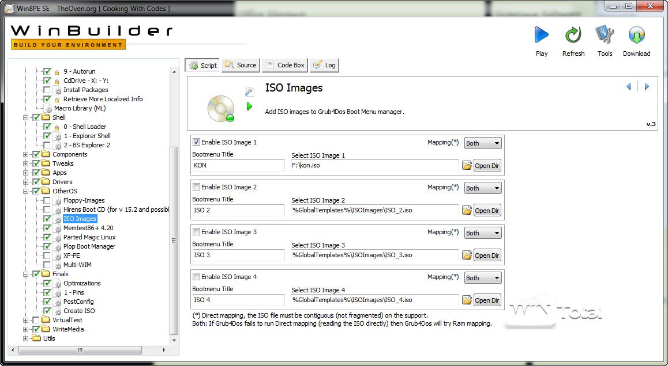Open Mapping dropdown for ISO Image 1
Image resolution: width=668 pixels, height=366 pixels.
[482, 143]
